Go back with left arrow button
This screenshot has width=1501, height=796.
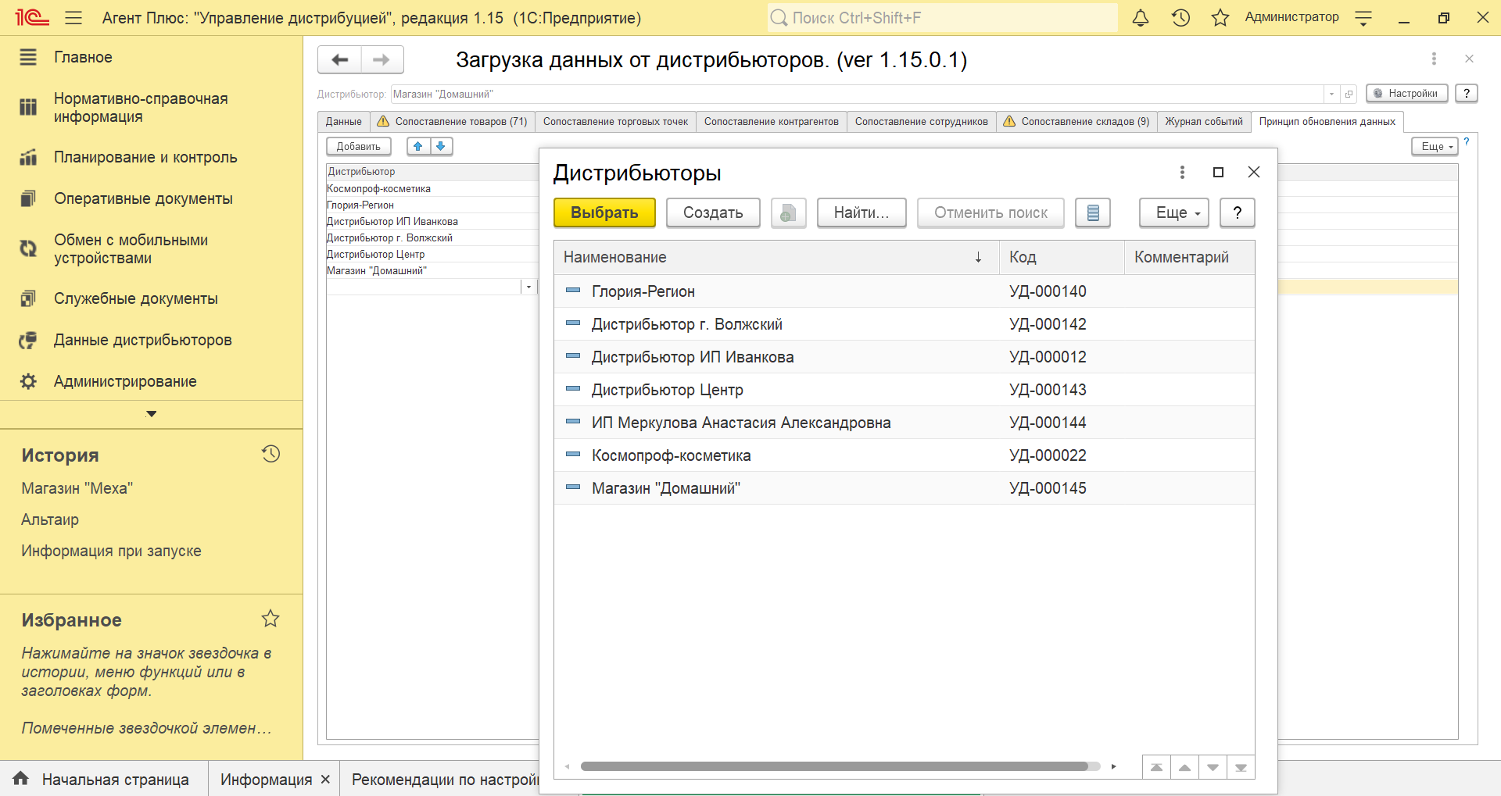tap(340, 59)
